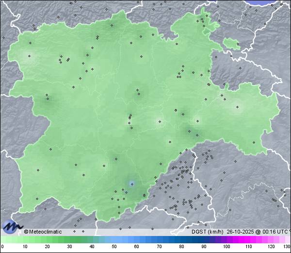This screenshot has width=291, height=253.
Task: Click the small detached green enclave in the northeast
Action: point(232,44)
